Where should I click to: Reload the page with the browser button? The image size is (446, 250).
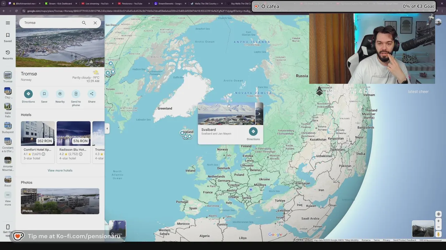[x=16, y=11]
